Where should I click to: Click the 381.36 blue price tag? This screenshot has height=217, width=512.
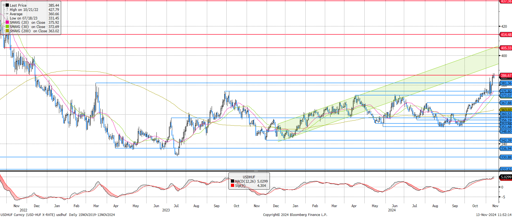click(506, 83)
